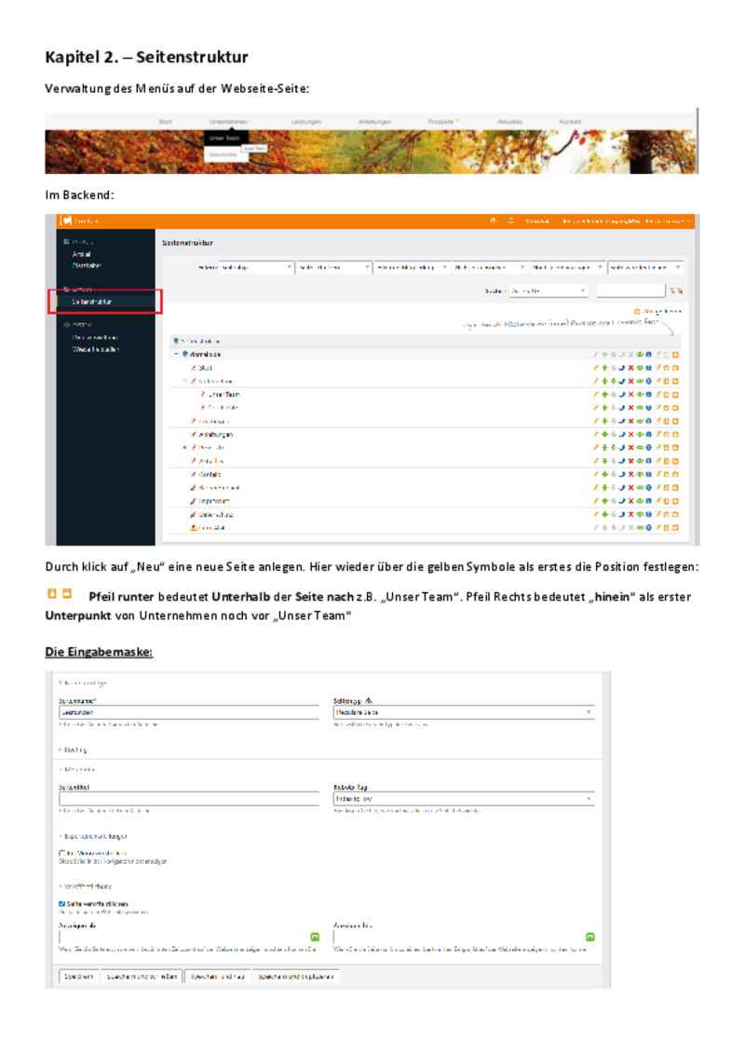Select the Anleitungen page in tree
Screen dimensions: 745x1054
pyautogui.click(x=215, y=434)
